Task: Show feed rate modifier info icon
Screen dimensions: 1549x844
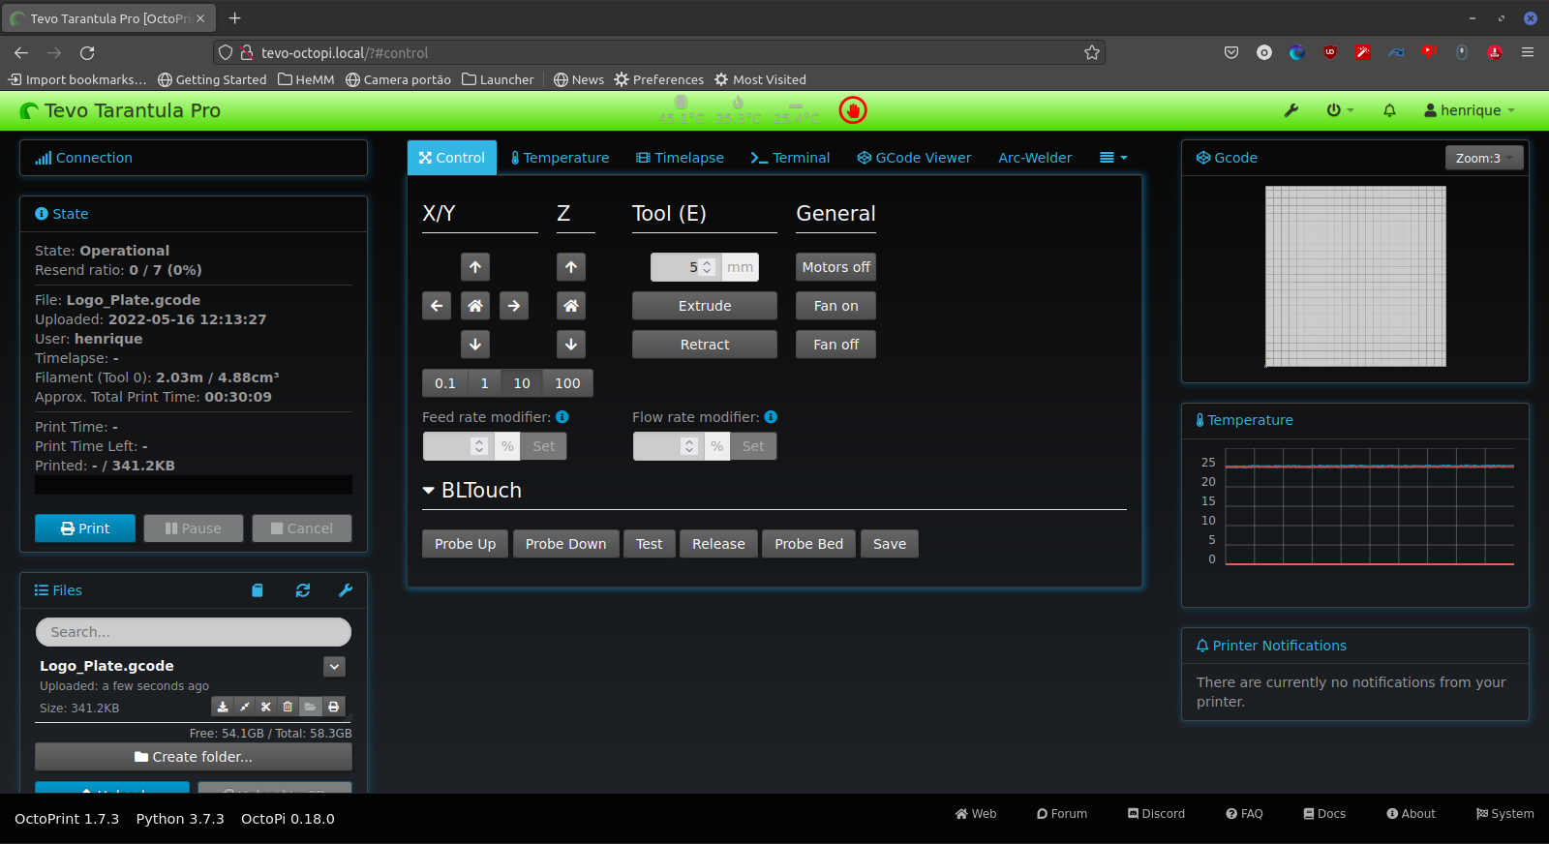Action: click(562, 417)
